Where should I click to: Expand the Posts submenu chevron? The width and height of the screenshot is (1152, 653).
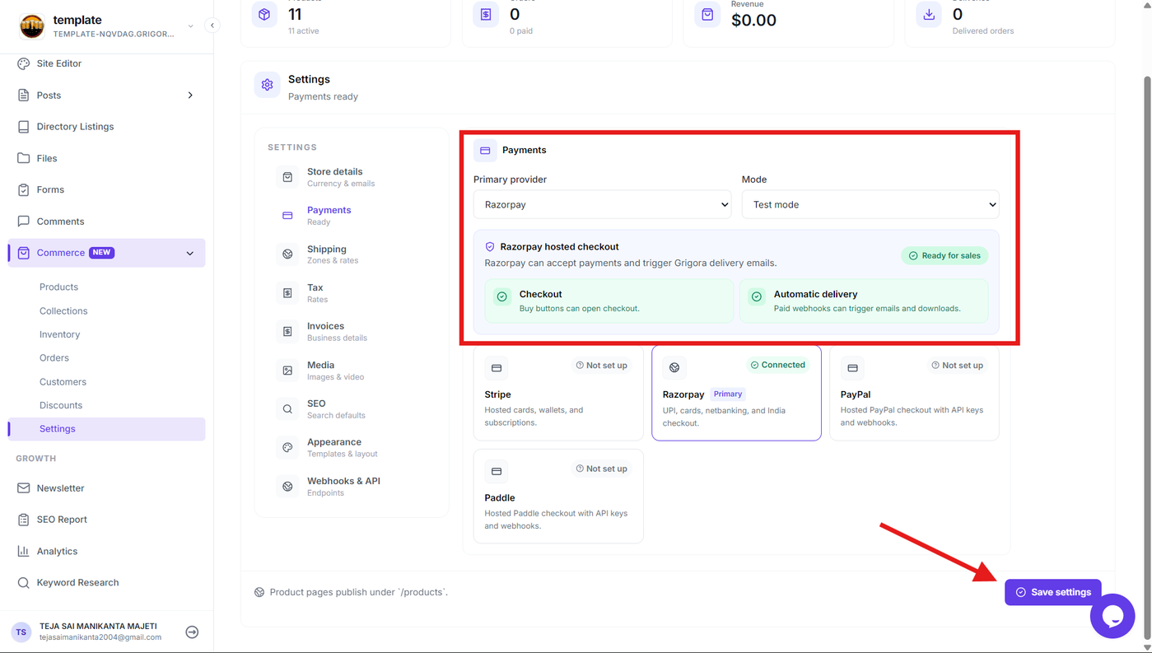tap(190, 96)
